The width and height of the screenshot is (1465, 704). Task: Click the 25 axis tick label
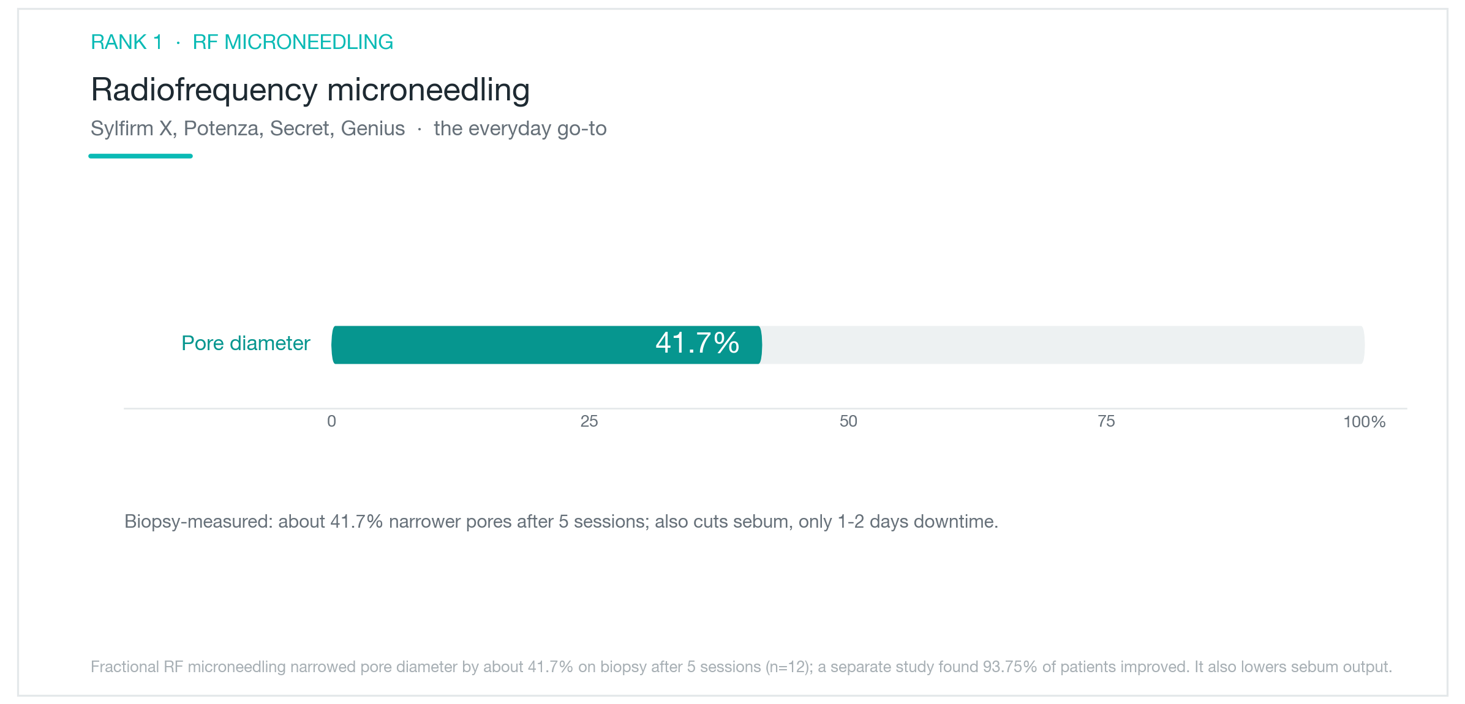click(589, 421)
